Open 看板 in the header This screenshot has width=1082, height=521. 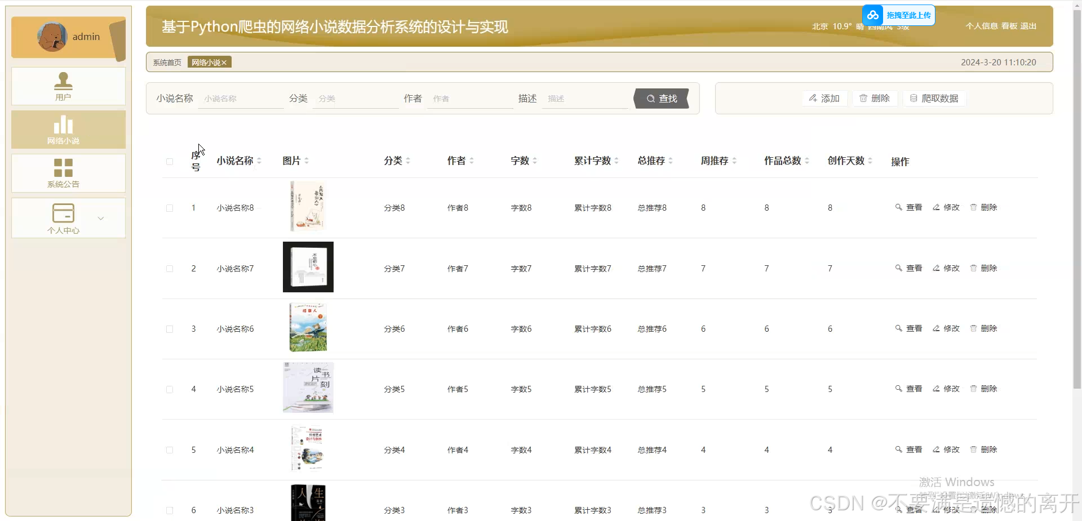[x=1009, y=26]
